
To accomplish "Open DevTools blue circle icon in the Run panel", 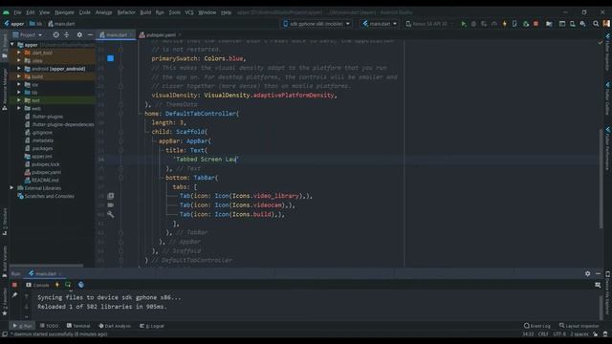I will coord(80,285).
